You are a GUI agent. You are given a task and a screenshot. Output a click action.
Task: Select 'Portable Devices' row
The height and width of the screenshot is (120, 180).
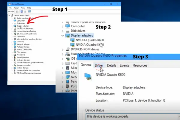click(x=23, y=47)
